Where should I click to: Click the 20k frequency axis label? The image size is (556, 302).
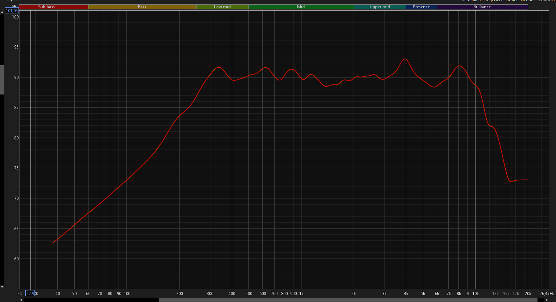pyautogui.click(x=528, y=294)
